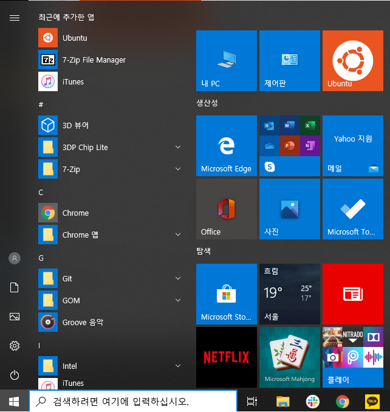
Task: Open Excel in the Office tile group
Action: 310,126
